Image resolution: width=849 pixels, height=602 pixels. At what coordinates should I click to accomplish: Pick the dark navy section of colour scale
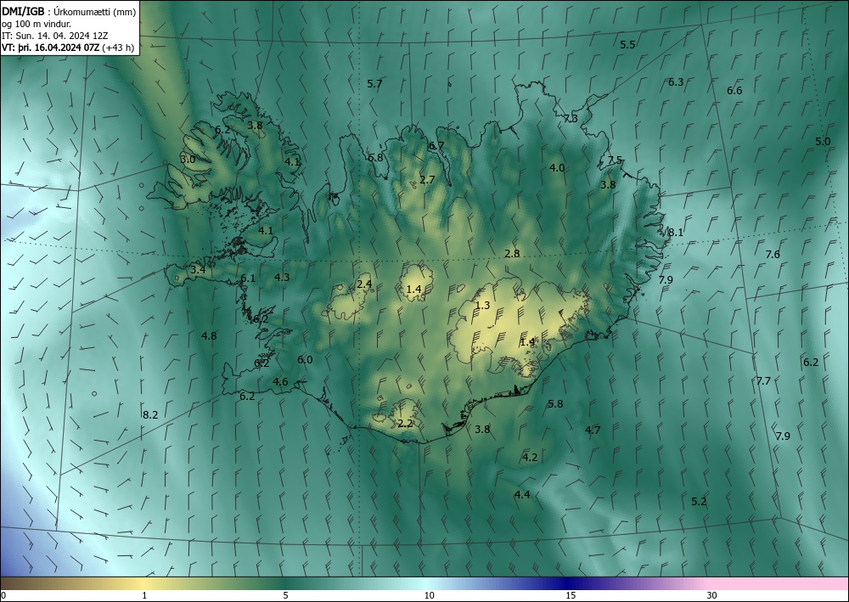565,583
